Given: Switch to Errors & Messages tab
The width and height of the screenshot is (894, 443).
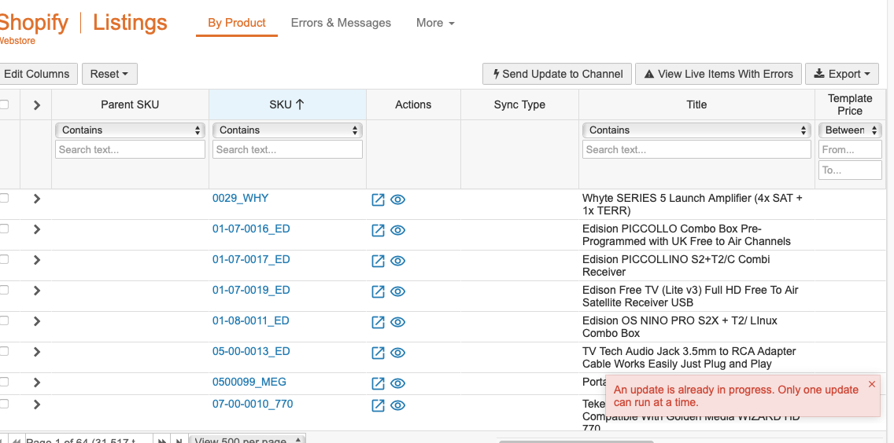Looking at the screenshot, I should coord(341,23).
